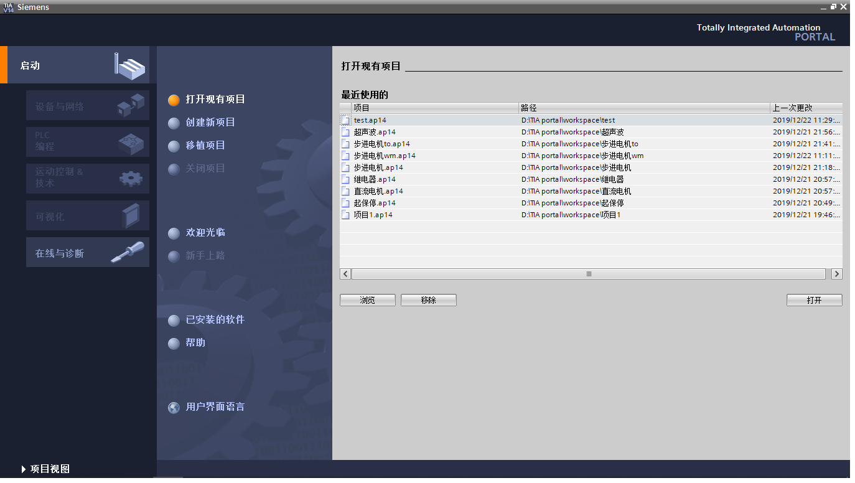This screenshot has width=855, height=483.
Task: Restore down the Siemens window
Action: pyautogui.click(x=833, y=6)
